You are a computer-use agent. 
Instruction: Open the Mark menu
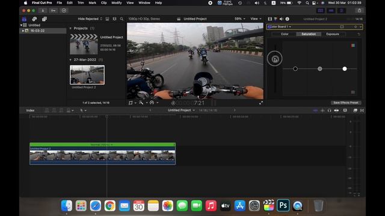[x=92, y=3]
